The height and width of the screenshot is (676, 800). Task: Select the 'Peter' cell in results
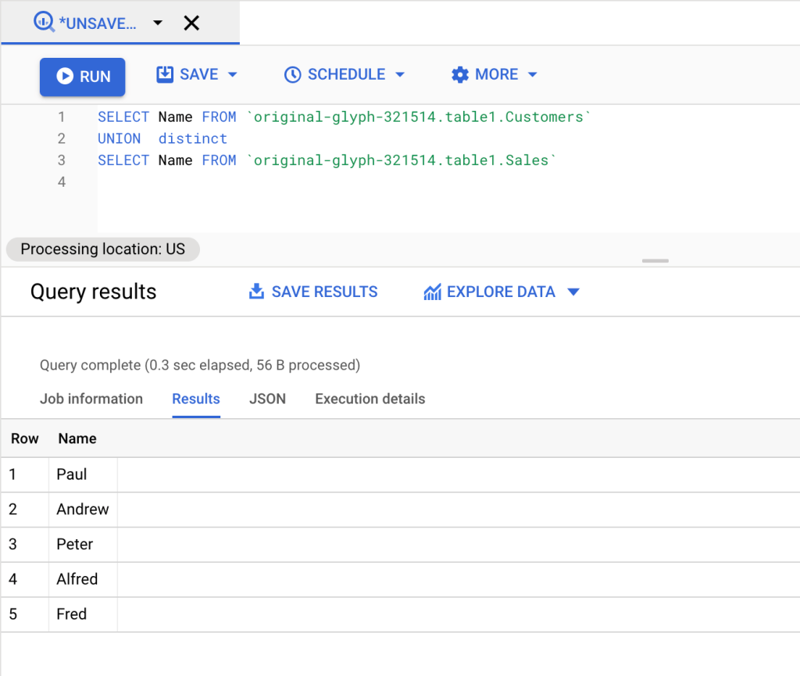coord(83,545)
